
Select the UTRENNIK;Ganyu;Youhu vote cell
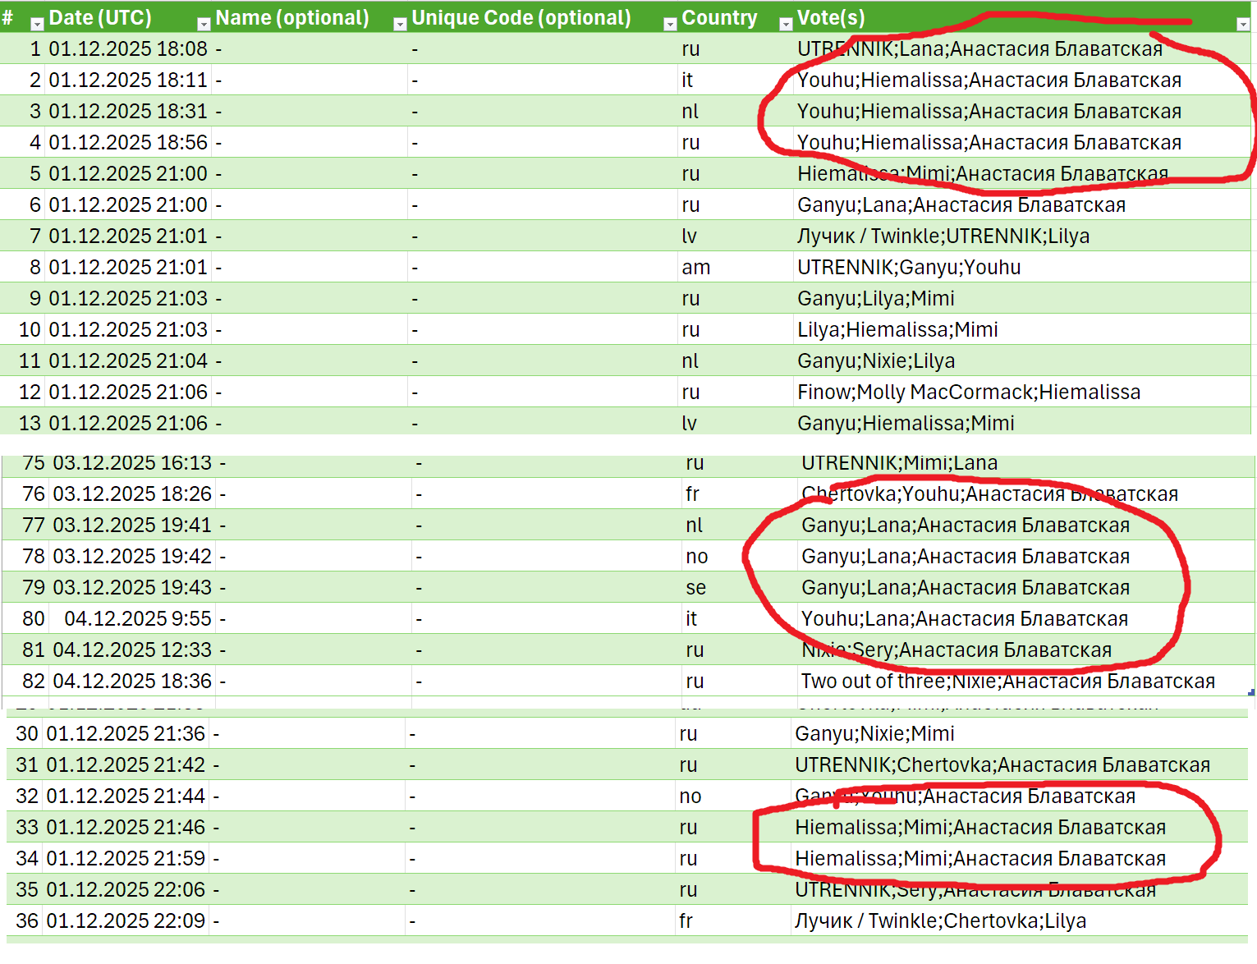(x=909, y=267)
